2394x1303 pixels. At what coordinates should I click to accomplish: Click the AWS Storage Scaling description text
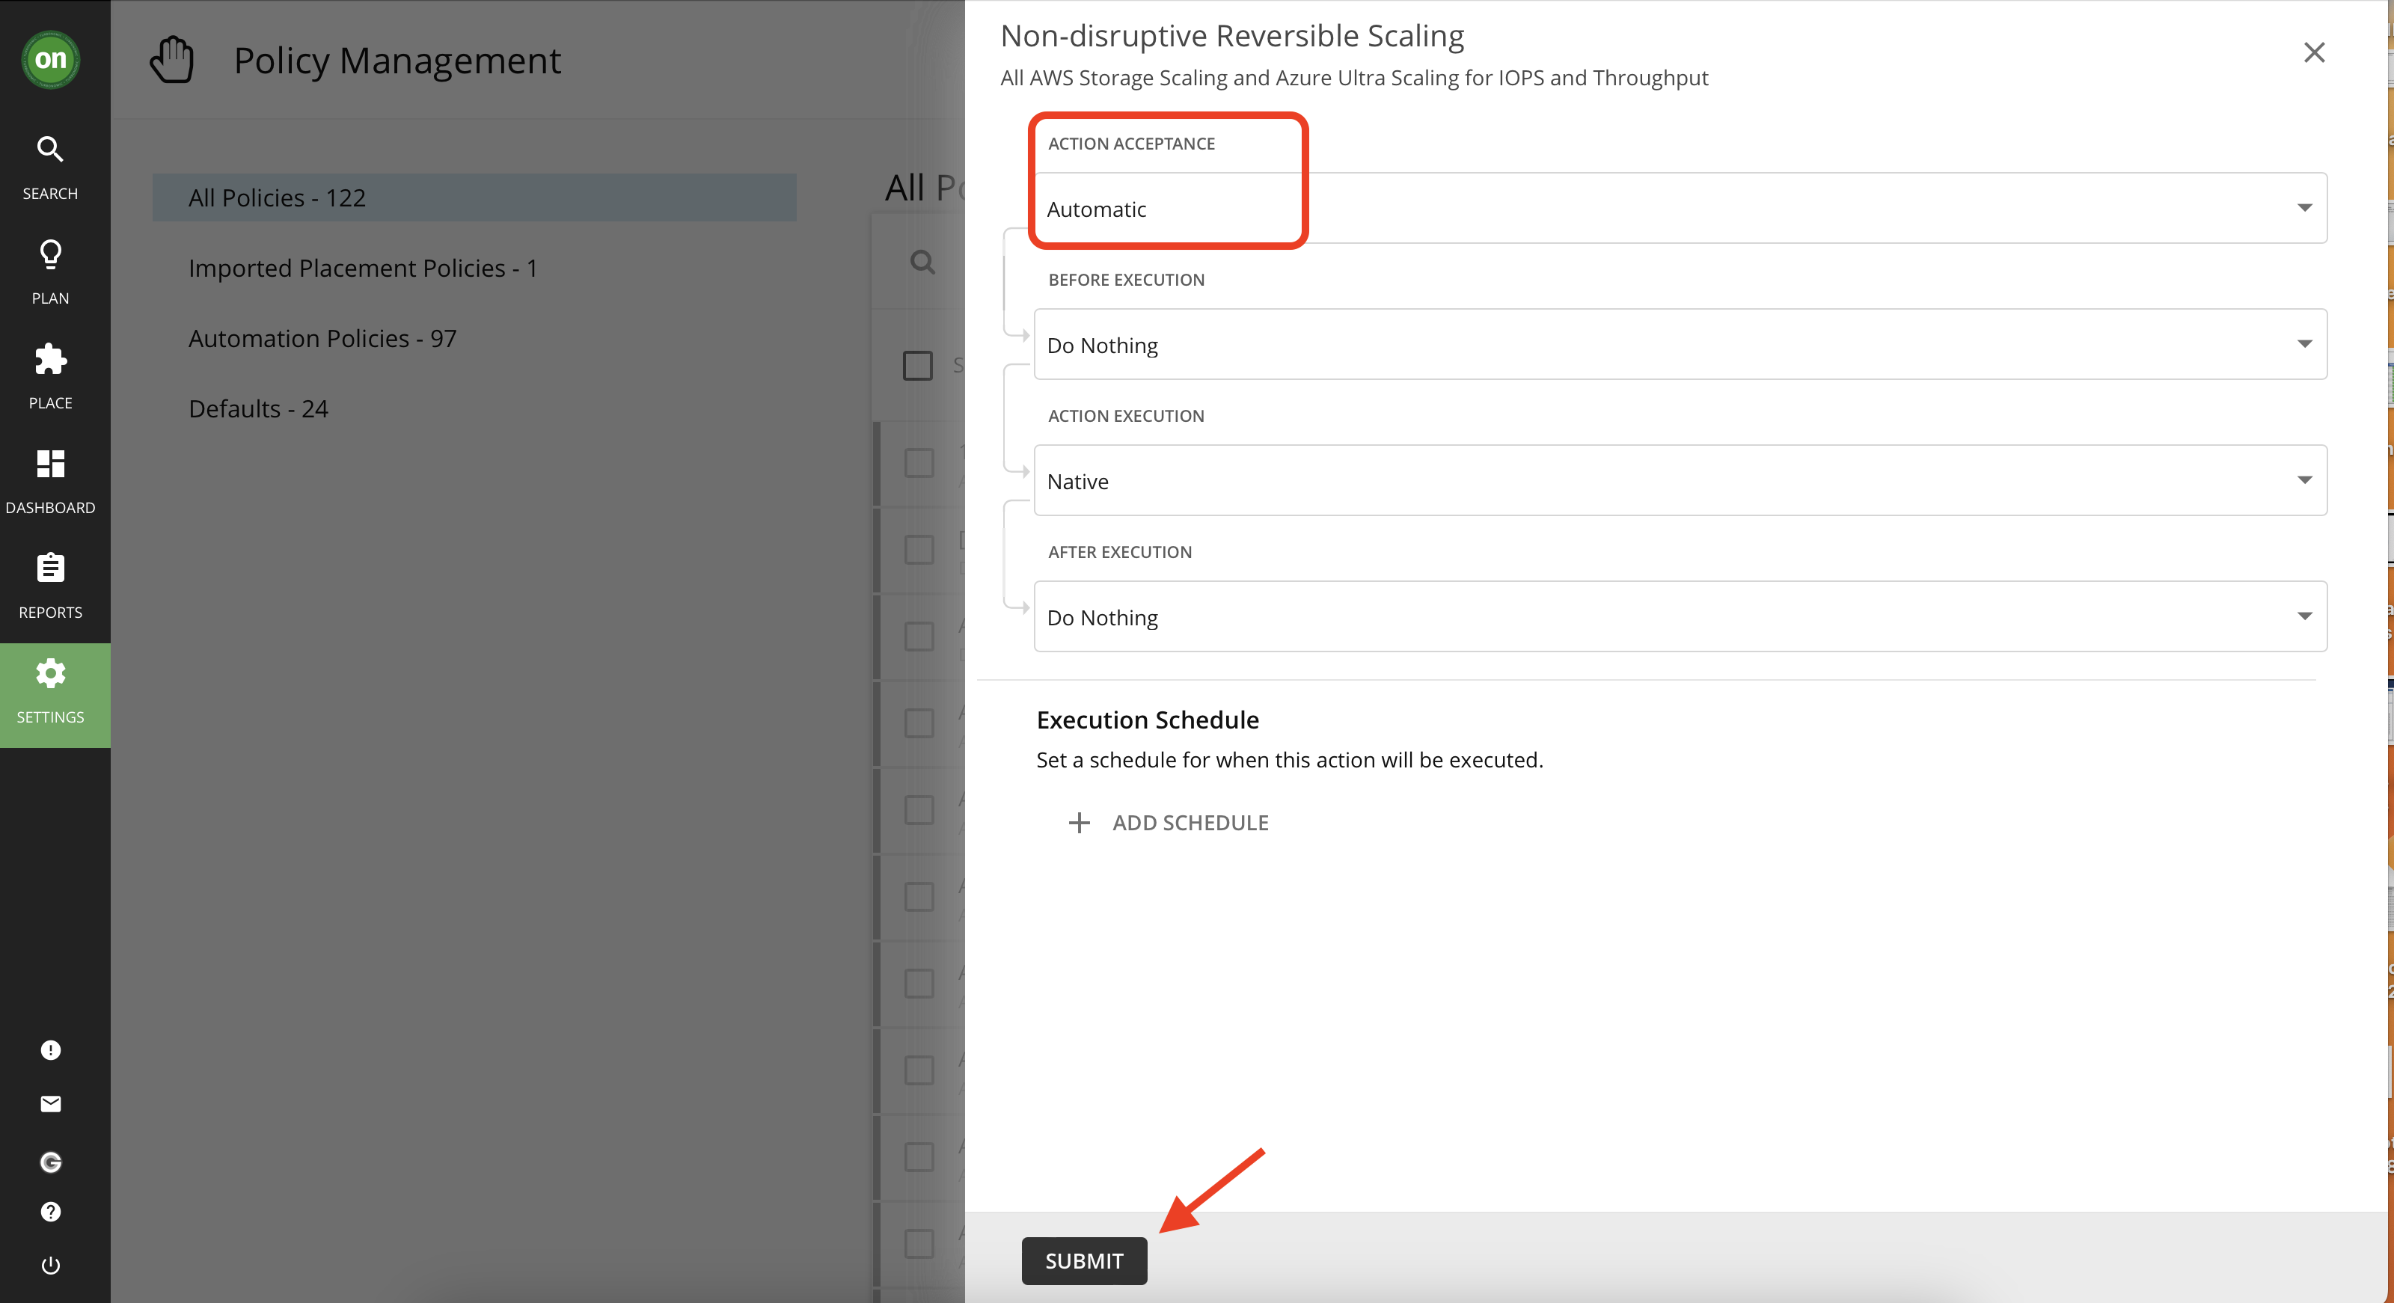(1354, 78)
